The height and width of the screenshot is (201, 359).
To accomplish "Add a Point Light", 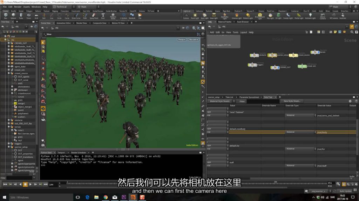I will tap(195, 16).
